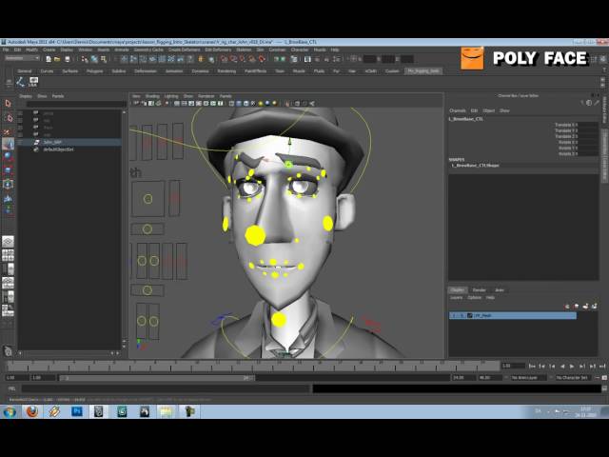The width and height of the screenshot is (609, 457).
Task: Open the Help menu
Action: click(335, 50)
